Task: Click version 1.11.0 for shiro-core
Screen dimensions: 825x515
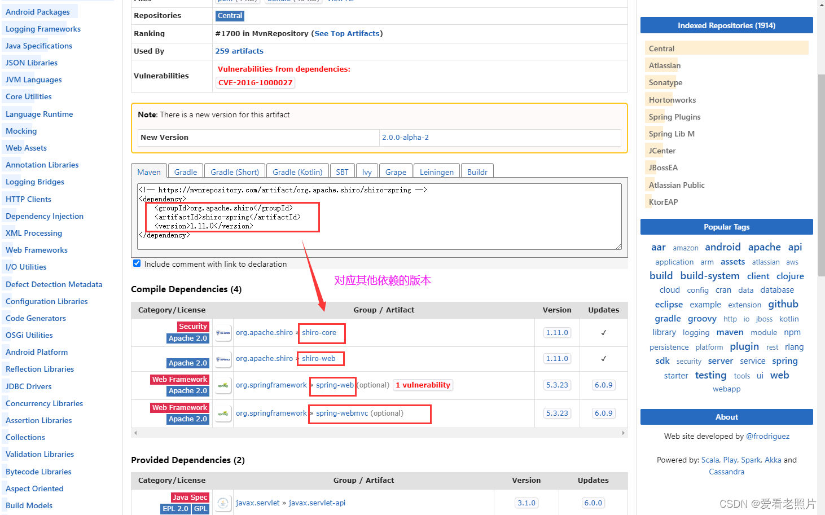Action: pyautogui.click(x=557, y=333)
